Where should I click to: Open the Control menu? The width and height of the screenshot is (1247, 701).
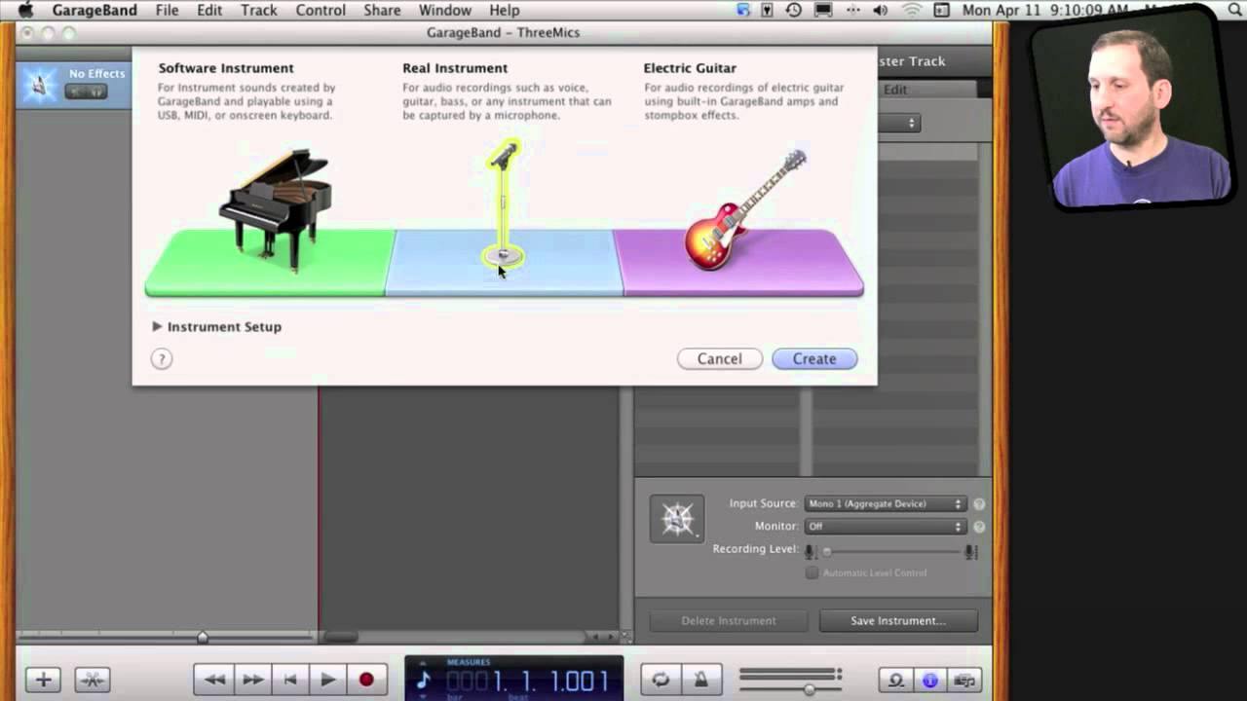321,10
